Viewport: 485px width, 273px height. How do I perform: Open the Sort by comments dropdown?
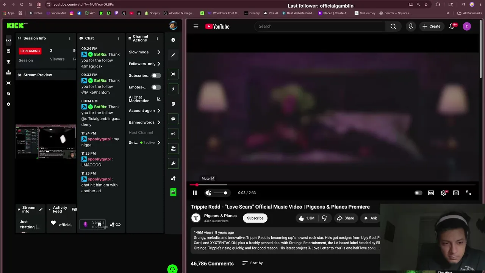point(252,263)
